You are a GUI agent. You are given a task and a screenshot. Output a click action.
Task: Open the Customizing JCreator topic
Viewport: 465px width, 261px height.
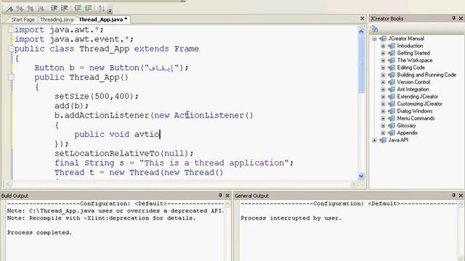click(x=419, y=104)
